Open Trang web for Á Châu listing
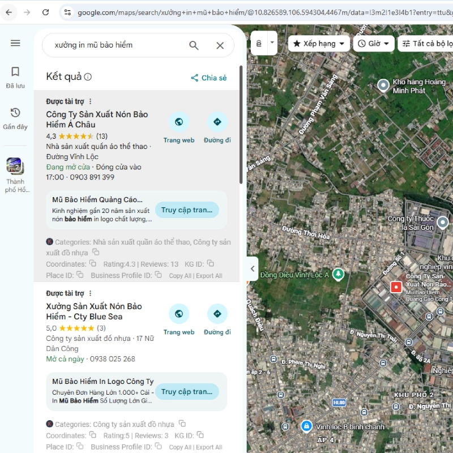Image resolution: width=453 pixels, height=453 pixels. (x=179, y=128)
